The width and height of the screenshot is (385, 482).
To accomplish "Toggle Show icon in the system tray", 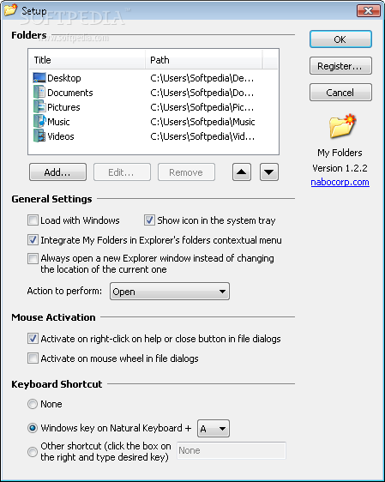I will (149, 220).
